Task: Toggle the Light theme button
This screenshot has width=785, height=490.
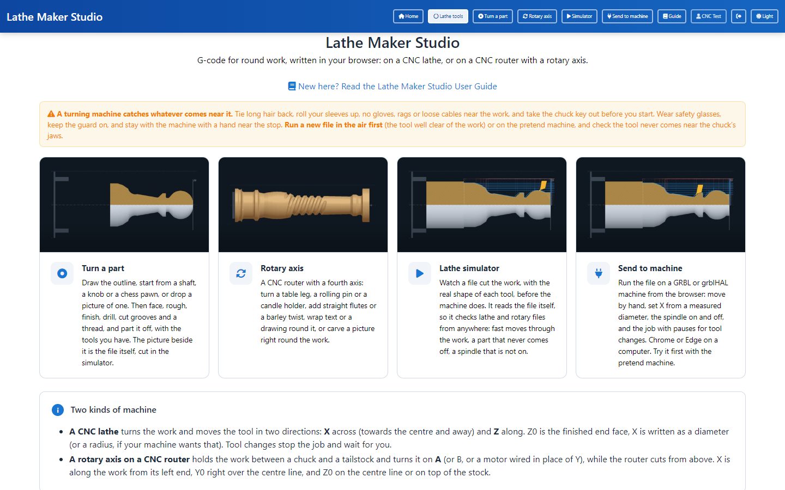Action: point(764,16)
